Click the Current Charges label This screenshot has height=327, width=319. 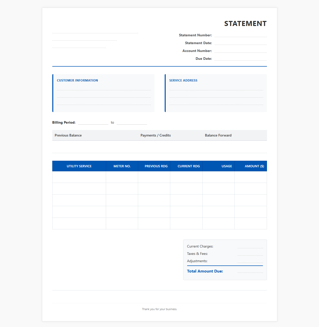(x=200, y=246)
